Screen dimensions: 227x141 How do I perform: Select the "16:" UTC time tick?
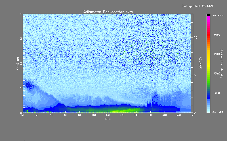coord(136,115)
